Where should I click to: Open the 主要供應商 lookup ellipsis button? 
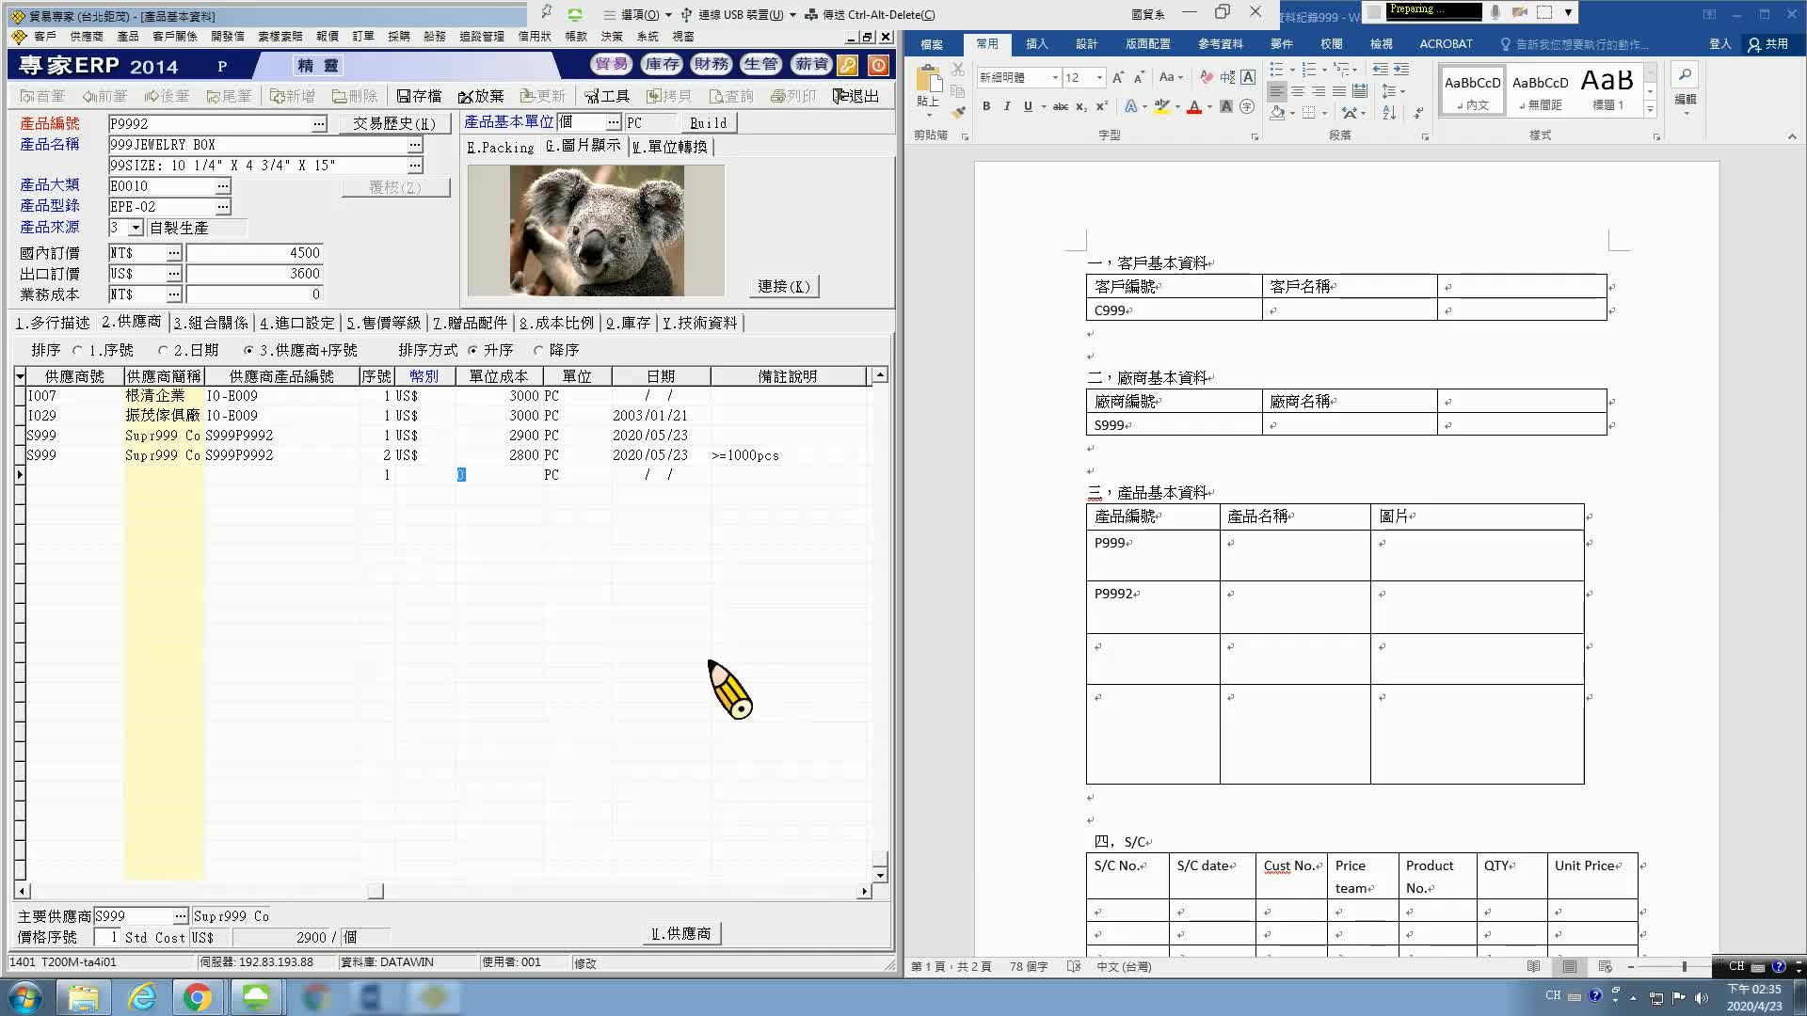[x=180, y=915]
